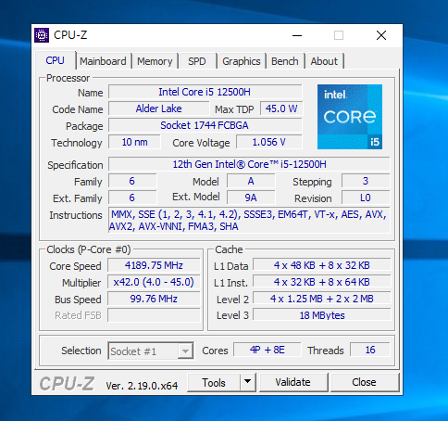The image size is (448, 421).
Task: Click the L1 Inst. cache value
Action: click(x=322, y=282)
